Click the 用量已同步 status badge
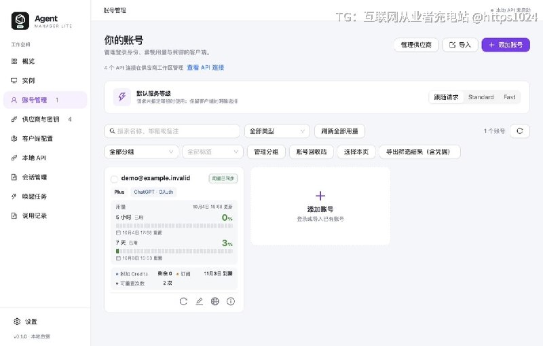Image resolution: width=543 pixels, height=346 pixels. click(x=223, y=178)
